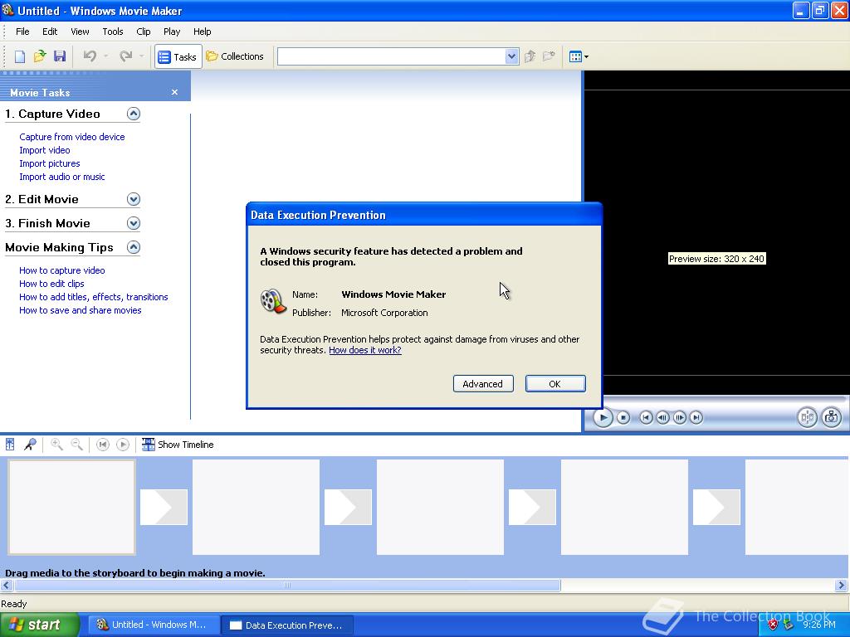850x637 pixels.
Task: Click the Next Frame button
Action: [679, 418]
